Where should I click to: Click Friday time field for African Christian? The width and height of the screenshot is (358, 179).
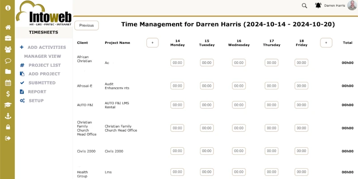(x=301, y=63)
